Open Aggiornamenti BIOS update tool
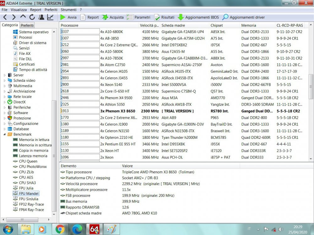Screen dimensions: 314x235 pyautogui.click(x=198, y=17)
